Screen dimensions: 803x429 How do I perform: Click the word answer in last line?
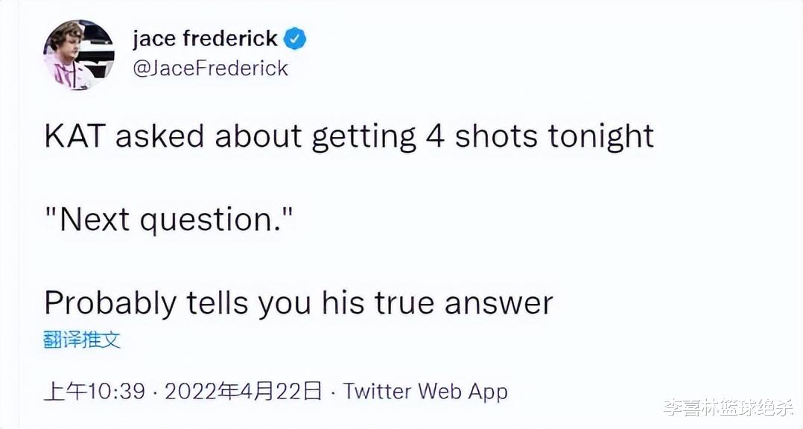499,304
